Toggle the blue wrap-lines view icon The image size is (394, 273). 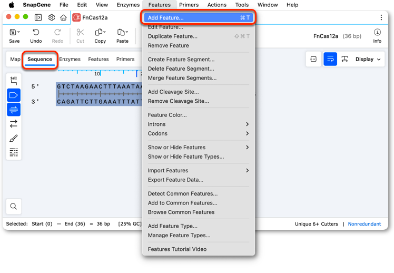click(330, 59)
